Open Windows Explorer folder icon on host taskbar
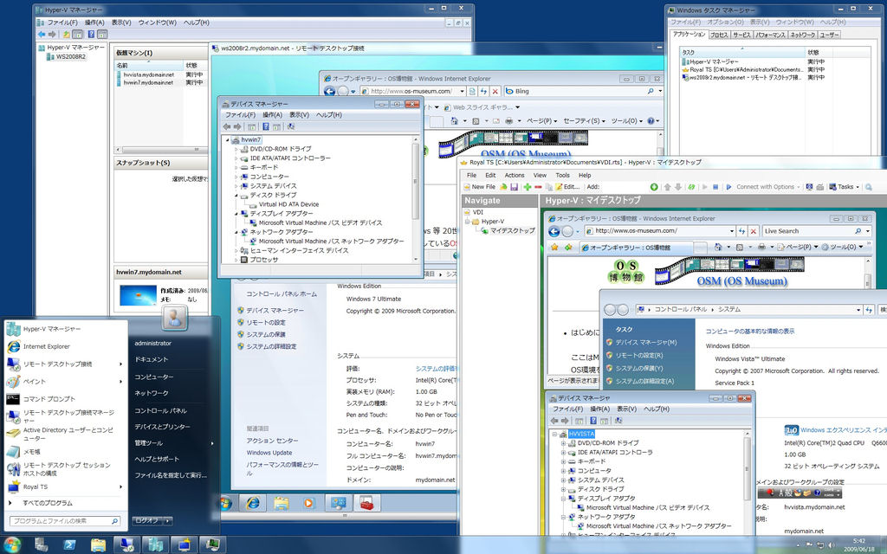The width and height of the screenshot is (887, 554). [x=98, y=544]
